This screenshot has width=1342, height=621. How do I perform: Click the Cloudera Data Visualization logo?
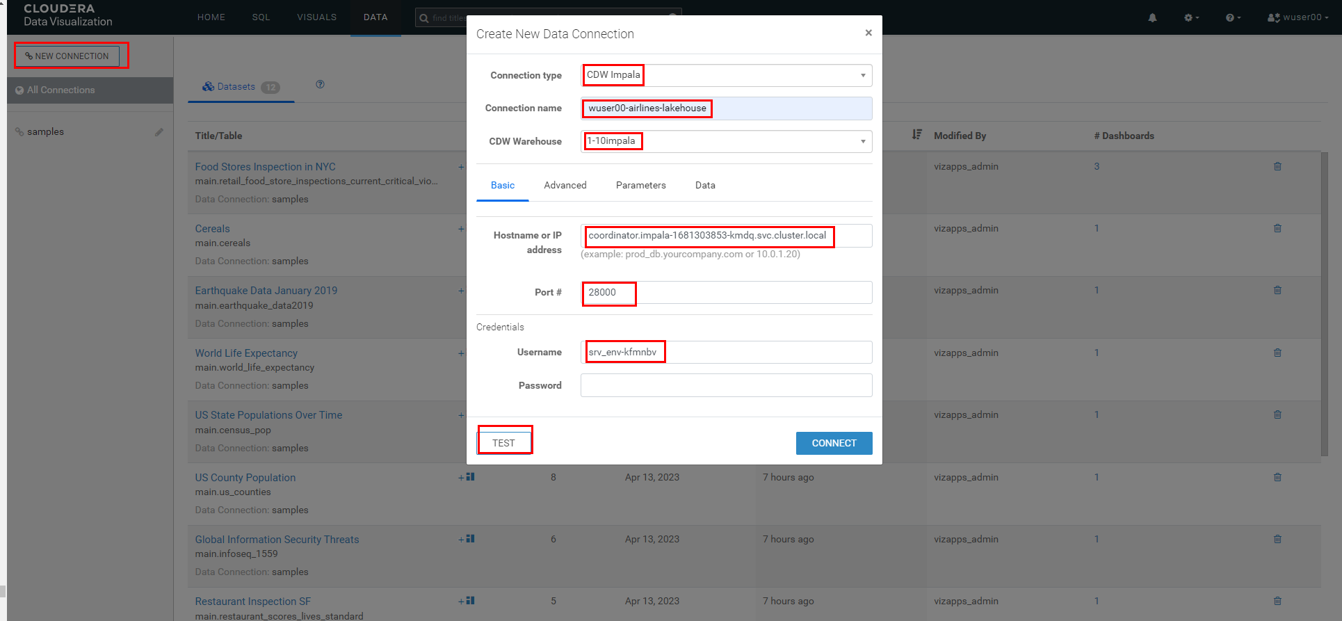click(67, 15)
